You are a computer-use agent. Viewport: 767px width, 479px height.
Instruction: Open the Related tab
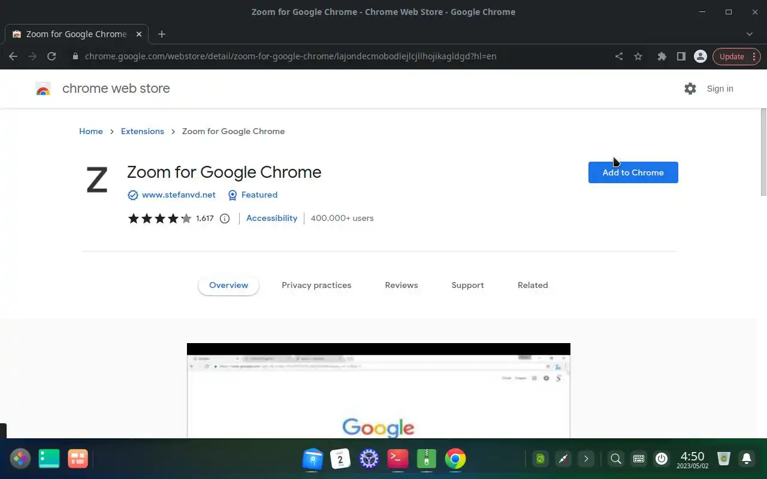click(533, 286)
